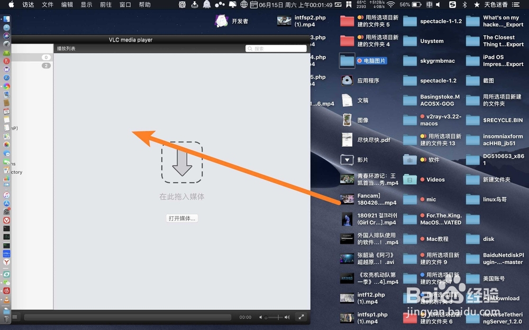The width and height of the screenshot is (529, 330).
Task: Click the Bluetooth icon in the menu bar
Action: tap(464, 4)
